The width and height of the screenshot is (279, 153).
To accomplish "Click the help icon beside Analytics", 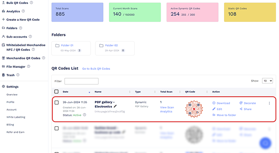I will [23, 11].
